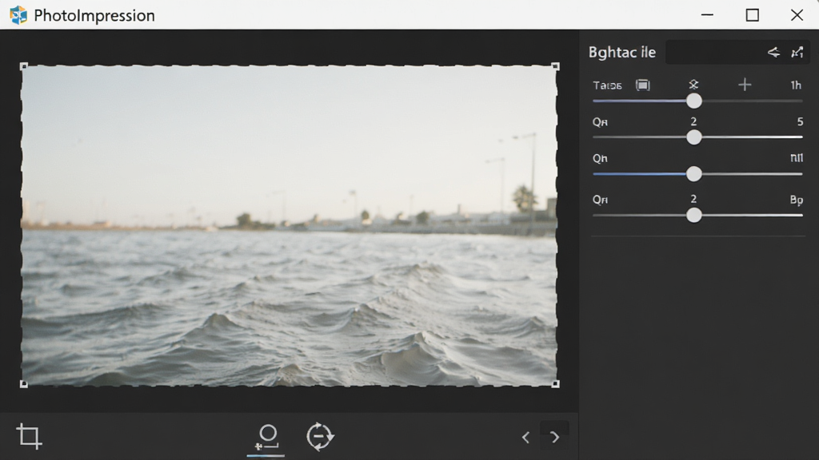Click the "PhotoImpression" window title text
Image resolution: width=819 pixels, height=460 pixels.
[x=94, y=16]
